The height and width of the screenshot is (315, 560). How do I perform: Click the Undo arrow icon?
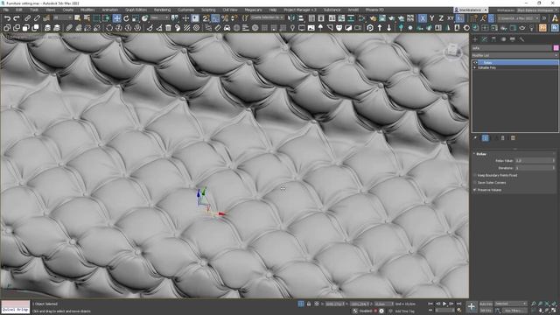[7, 18]
